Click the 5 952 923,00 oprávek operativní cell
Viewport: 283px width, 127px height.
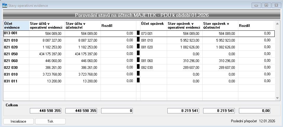click(185, 40)
